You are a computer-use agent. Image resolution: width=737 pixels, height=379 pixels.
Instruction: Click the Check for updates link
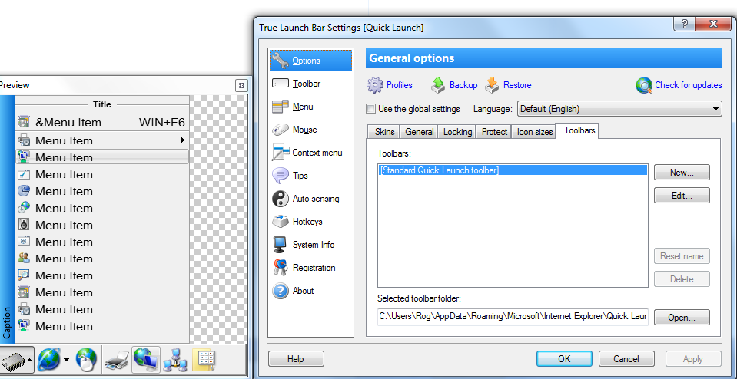tap(679, 85)
